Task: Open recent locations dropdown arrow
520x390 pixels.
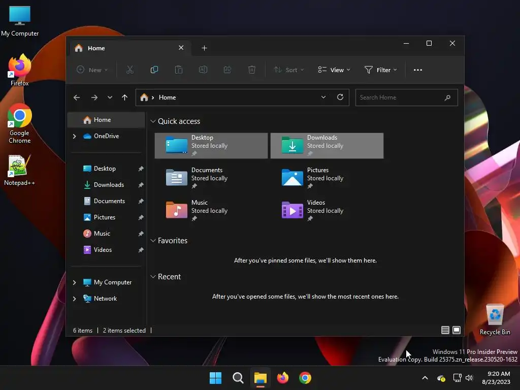Action: 110,97
